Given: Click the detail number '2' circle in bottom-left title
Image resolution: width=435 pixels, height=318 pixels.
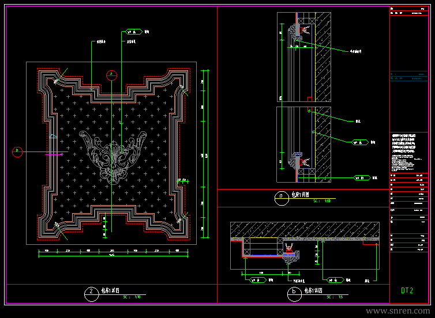Looking at the screenshot, I should point(92,294).
